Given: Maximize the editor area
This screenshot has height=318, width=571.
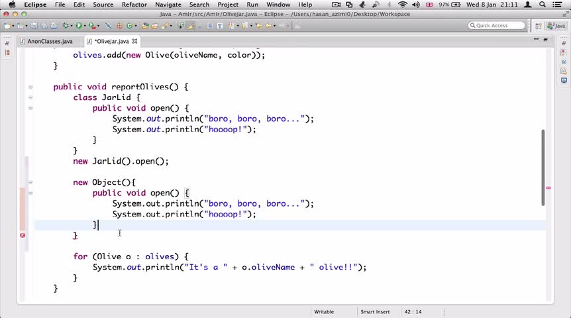Looking at the screenshot, I should tap(546, 39).
